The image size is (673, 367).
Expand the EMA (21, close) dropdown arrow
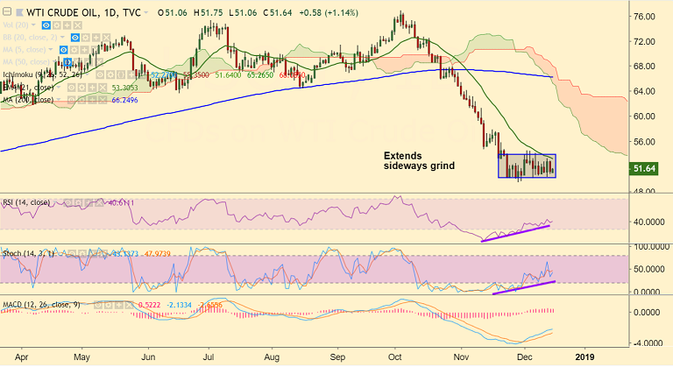tap(59, 87)
